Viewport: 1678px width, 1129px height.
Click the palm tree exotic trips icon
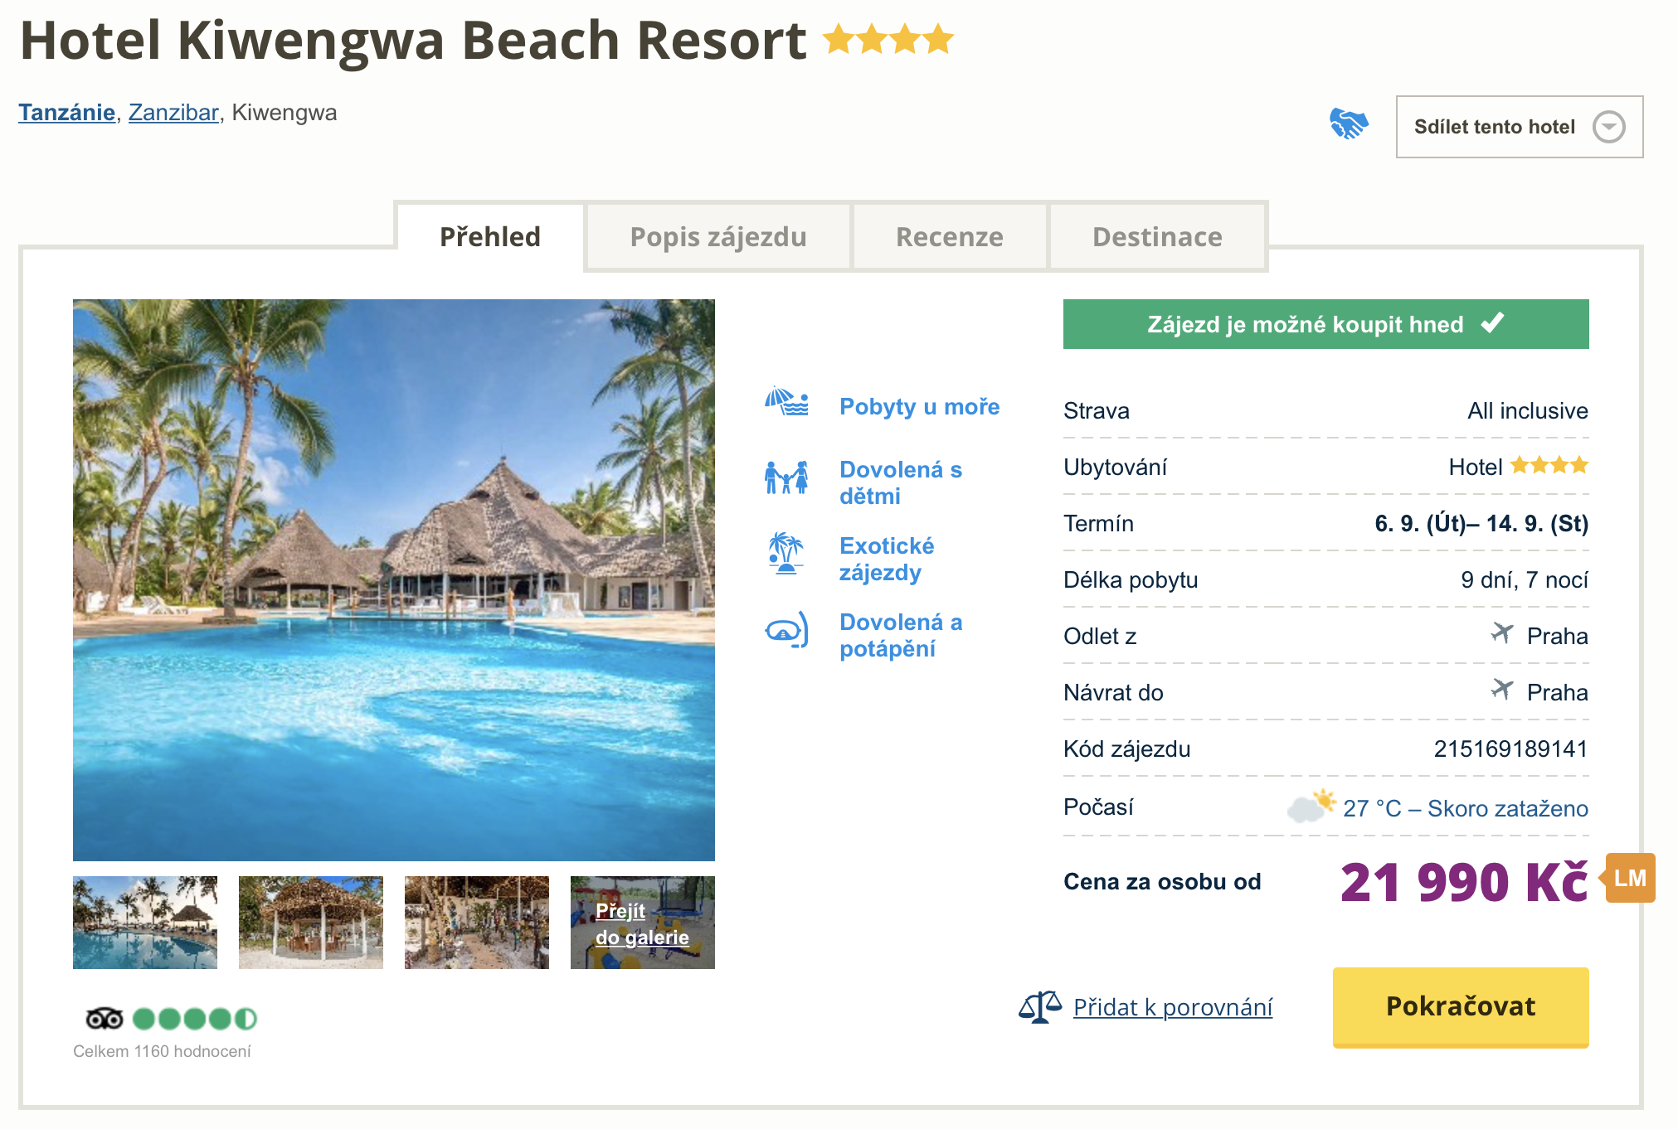click(x=785, y=553)
